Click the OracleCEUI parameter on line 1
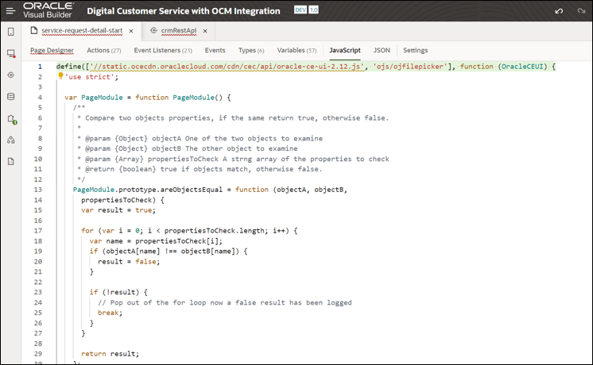This screenshot has width=593, height=365. [x=522, y=67]
